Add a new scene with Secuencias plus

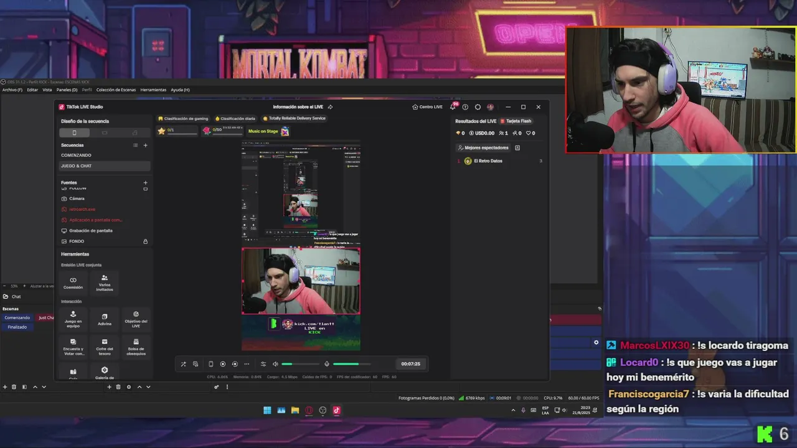click(146, 146)
